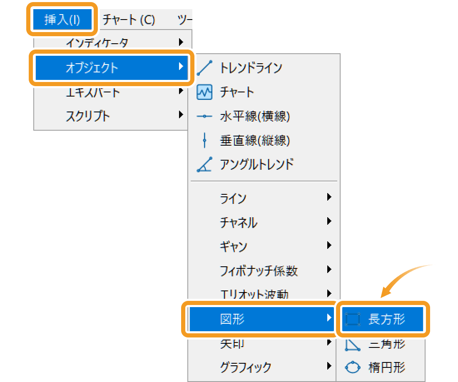Screen dimensions: 458x382
Task: Click the チャート waveform icon
Action: (204, 92)
